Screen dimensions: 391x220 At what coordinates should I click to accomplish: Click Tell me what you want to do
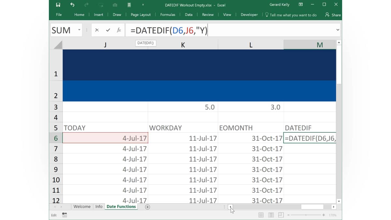point(291,15)
